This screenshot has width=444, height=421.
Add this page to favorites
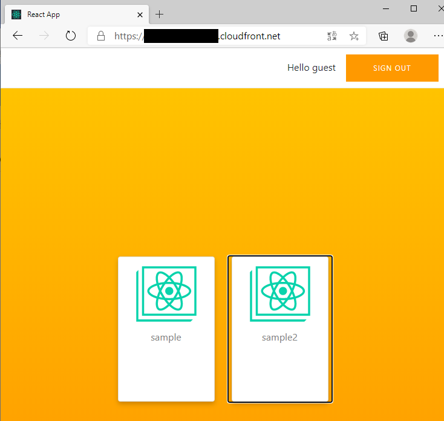(x=354, y=36)
